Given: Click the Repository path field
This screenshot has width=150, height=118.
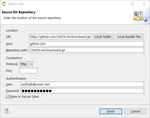Looking at the screenshot, I should point(87,50).
